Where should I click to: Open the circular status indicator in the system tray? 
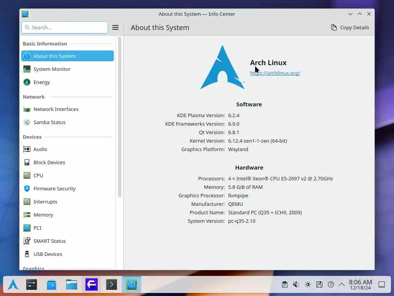(331, 285)
